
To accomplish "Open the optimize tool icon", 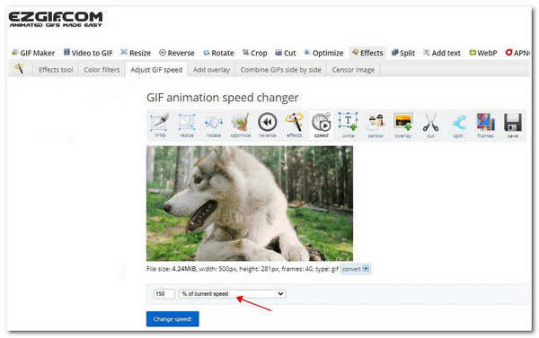I will pos(240,125).
